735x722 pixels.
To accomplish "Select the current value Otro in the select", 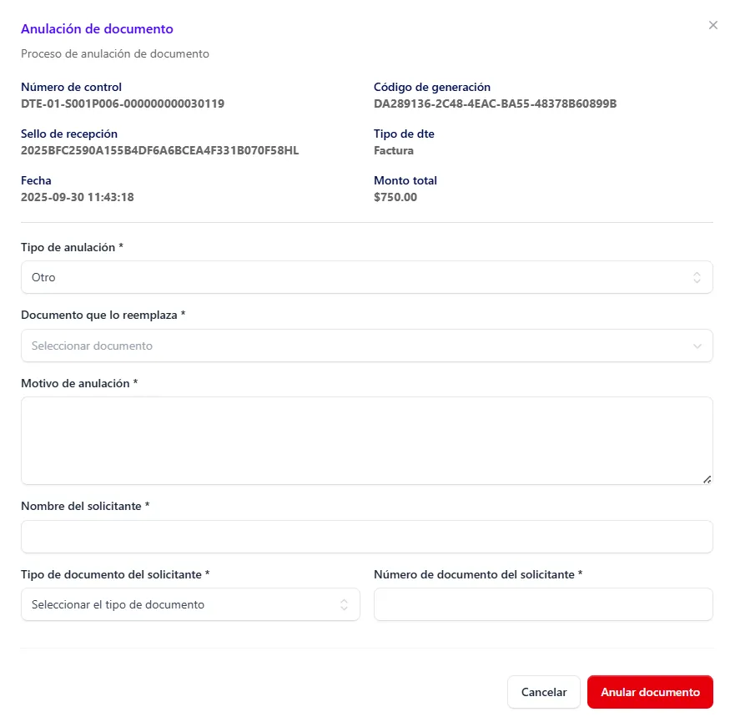I will [44, 277].
